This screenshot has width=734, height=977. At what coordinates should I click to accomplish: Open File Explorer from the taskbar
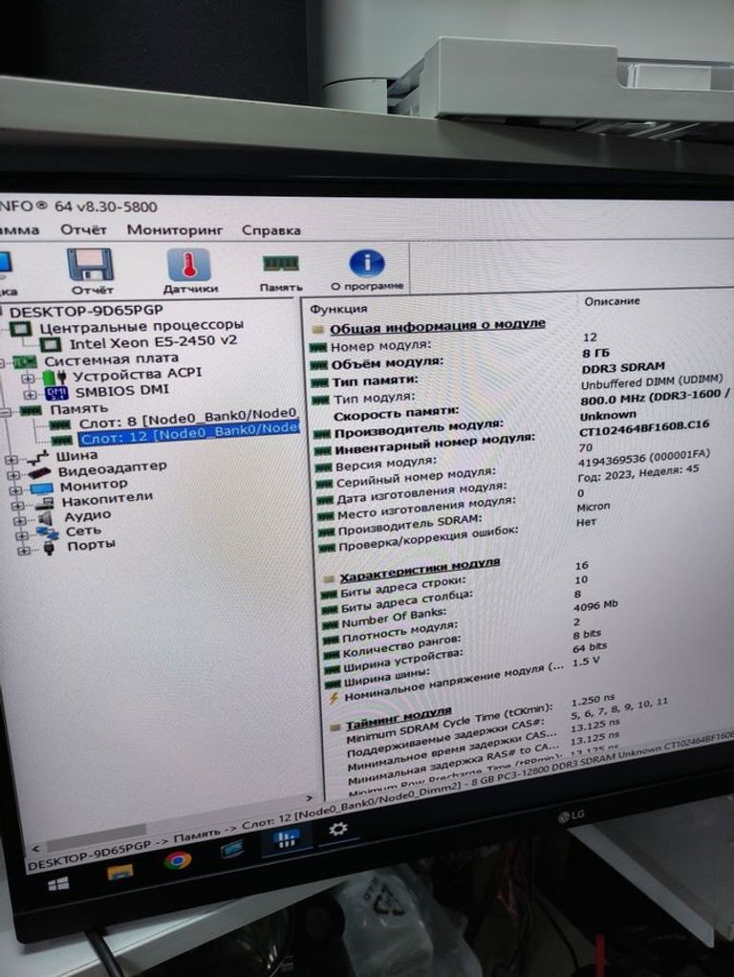(x=119, y=871)
